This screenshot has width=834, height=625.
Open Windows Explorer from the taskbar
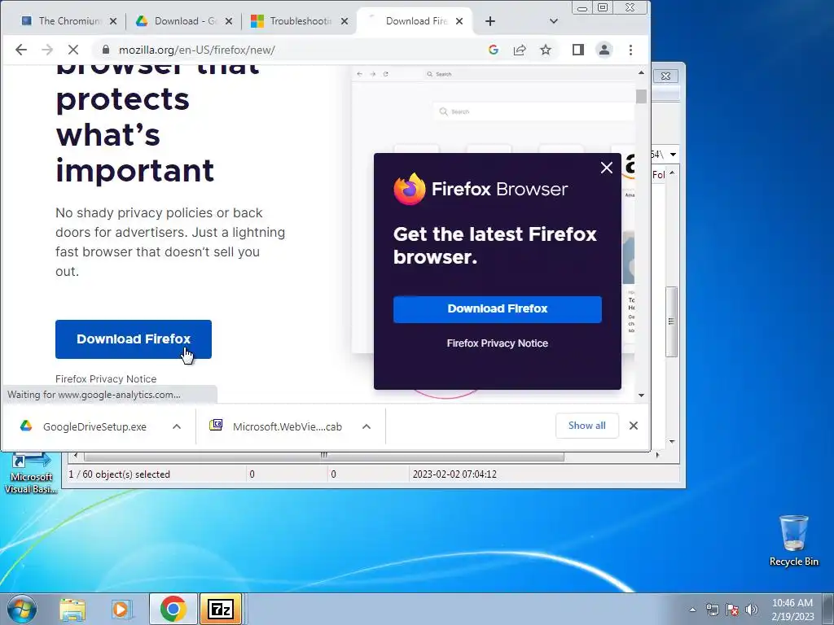72,610
